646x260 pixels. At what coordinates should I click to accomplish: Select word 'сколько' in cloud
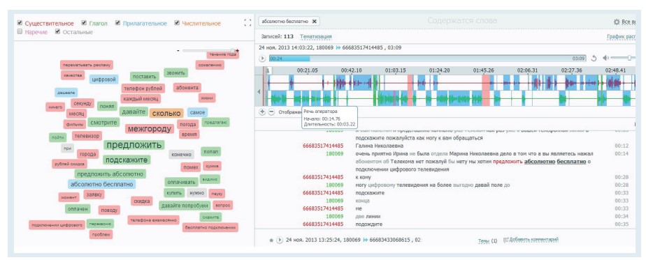[x=166, y=114]
